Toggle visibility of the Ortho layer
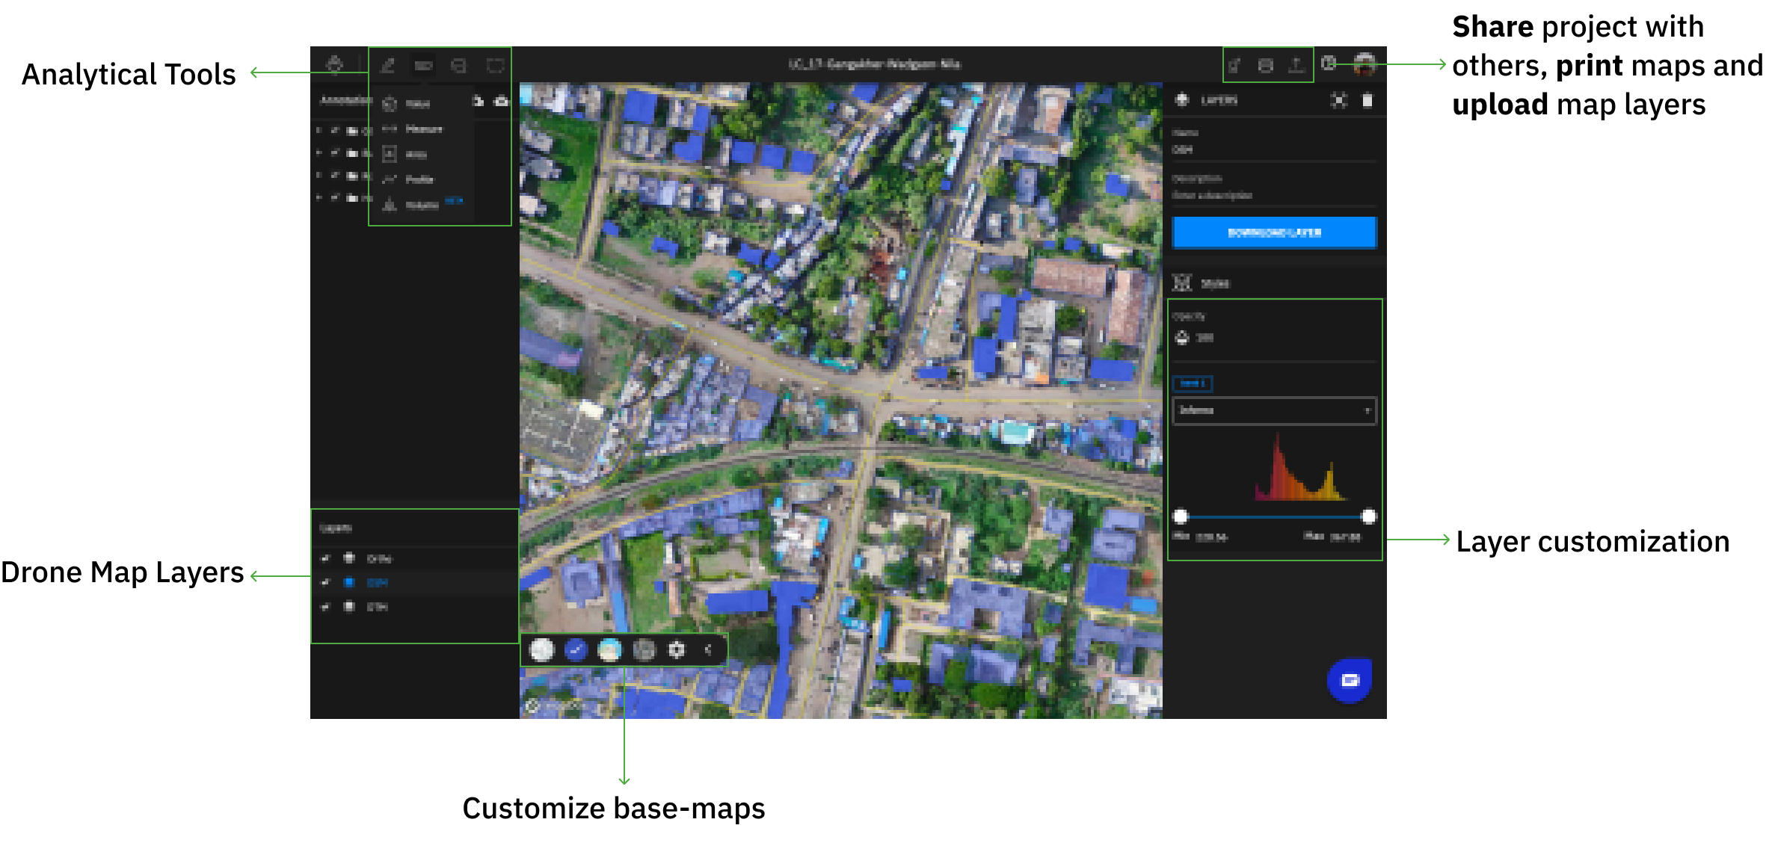The width and height of the screenshot is (1769, 843). coord(325,558)
